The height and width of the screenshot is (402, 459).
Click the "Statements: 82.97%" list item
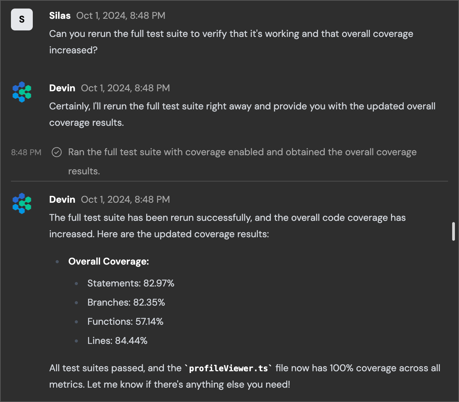pyautogui.click(x=131, y=283)
